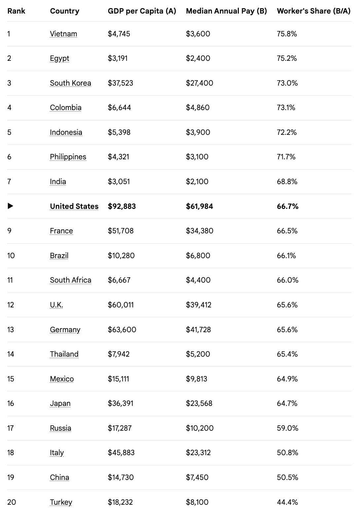Click the Median Annual Pay (B) header
358x513 pixels.
coord(226,11)
